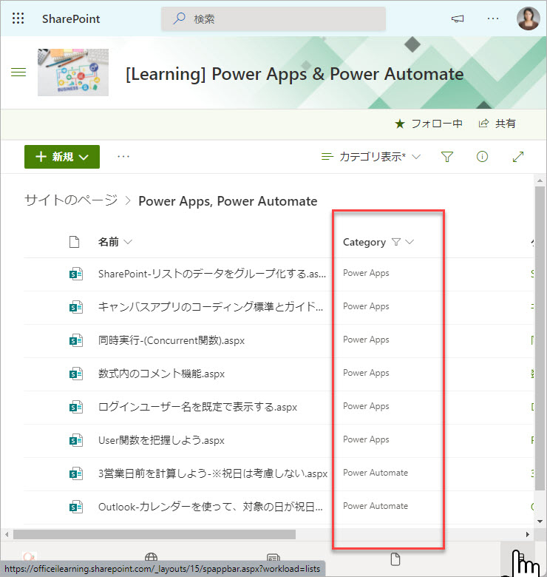Open Outlook-カレンダーを使って page
Screen dimensions: 547x577
(x=211, y=507)
